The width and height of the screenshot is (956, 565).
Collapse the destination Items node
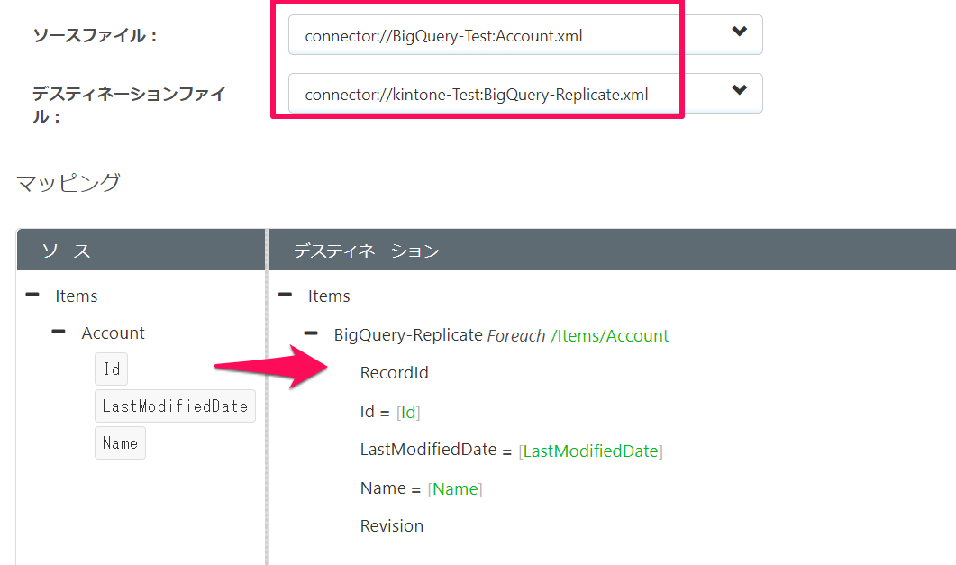pyautogui.click(x=285, y=295)
